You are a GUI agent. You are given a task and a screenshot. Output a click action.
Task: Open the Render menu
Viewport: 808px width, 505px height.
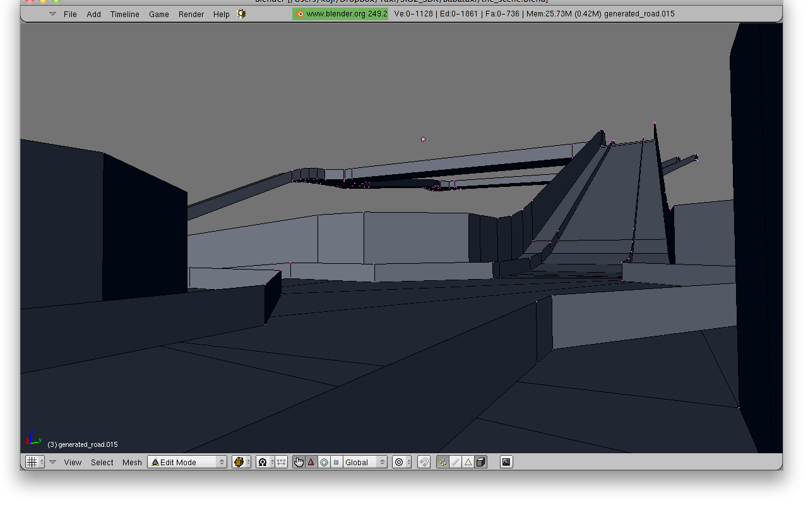(x=191, y=14)
